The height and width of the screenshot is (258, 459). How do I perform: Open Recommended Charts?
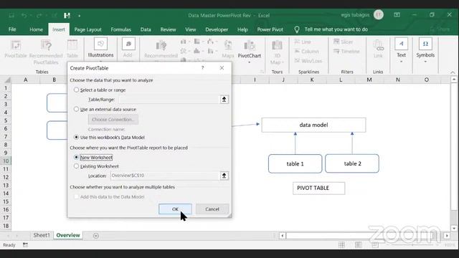click(161, 49)
